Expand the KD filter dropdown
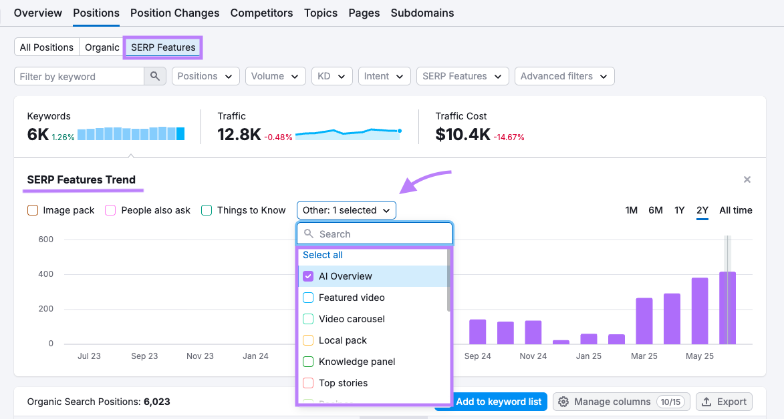The image size is (784, 419). pyautogui.click(x=332, y=76)
